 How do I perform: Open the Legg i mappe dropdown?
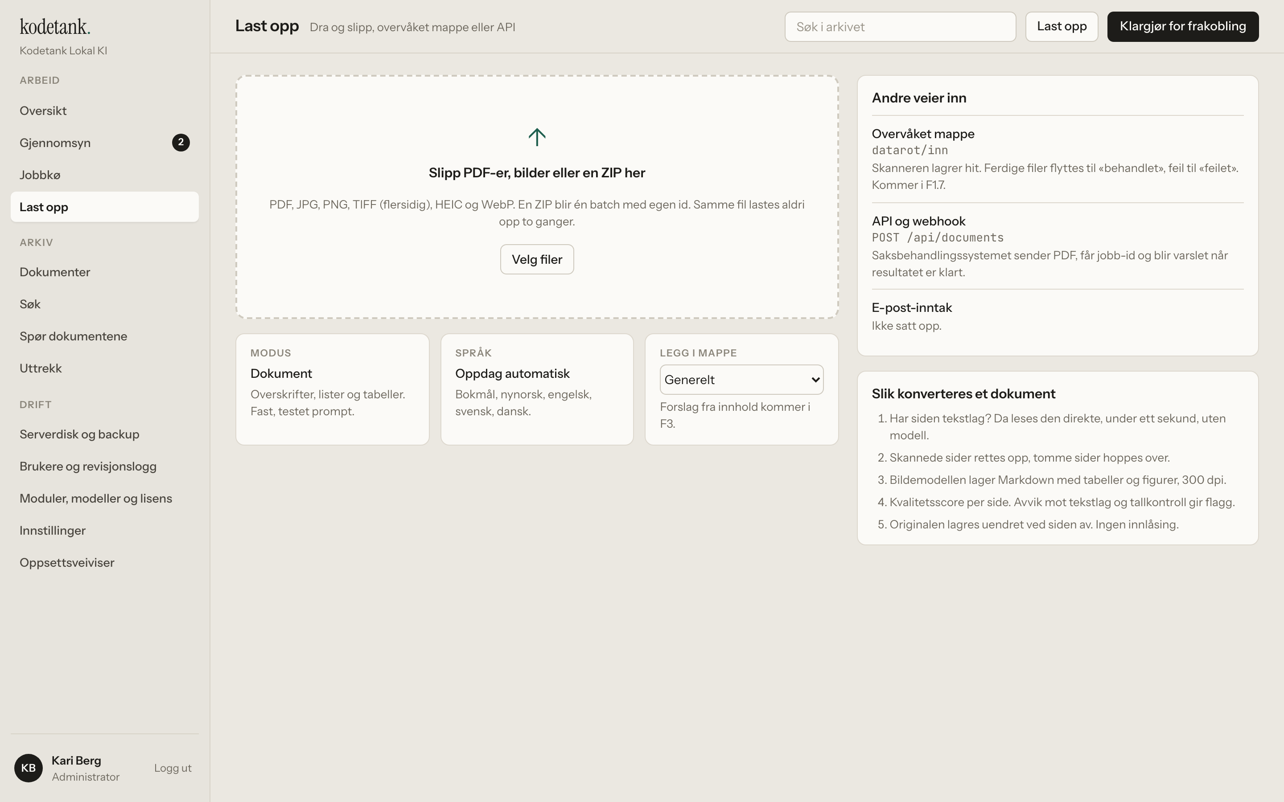click(x=741, y=379)
